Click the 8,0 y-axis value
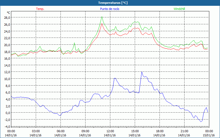 pyautogui.click(x=8, y=86)
